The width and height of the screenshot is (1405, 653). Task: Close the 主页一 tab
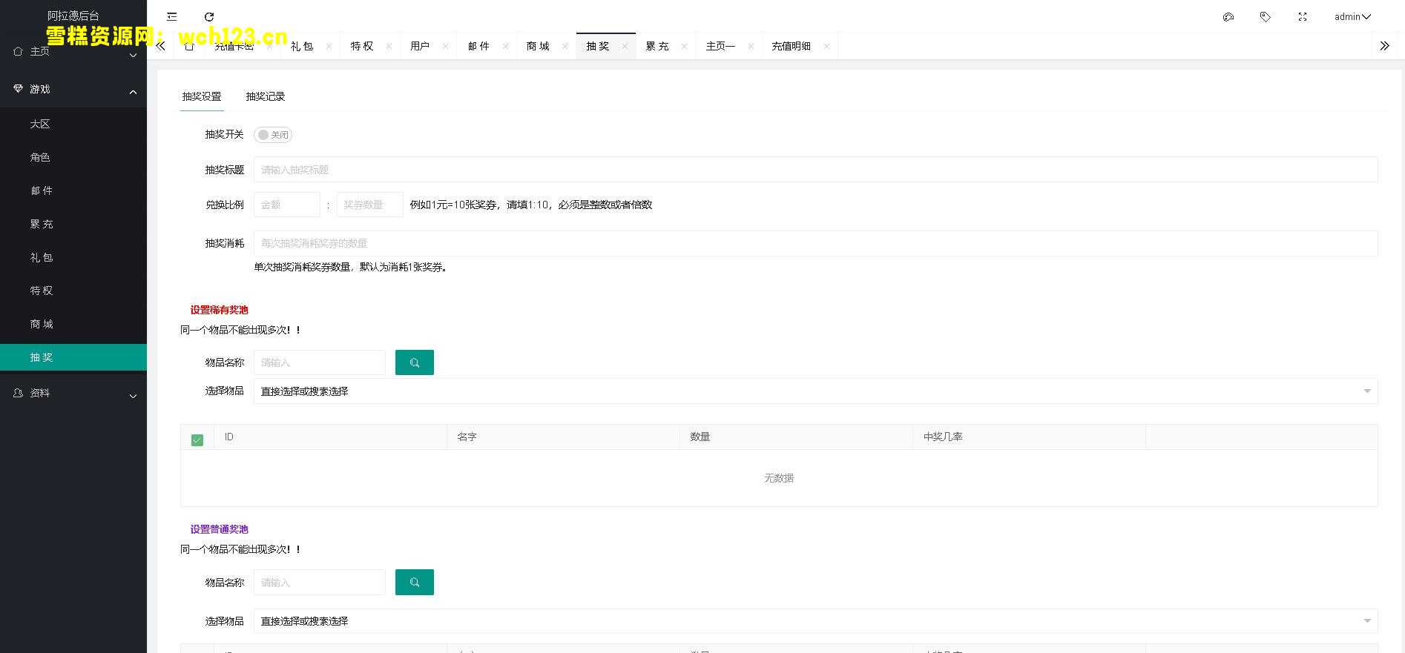[x=751, y=46]
